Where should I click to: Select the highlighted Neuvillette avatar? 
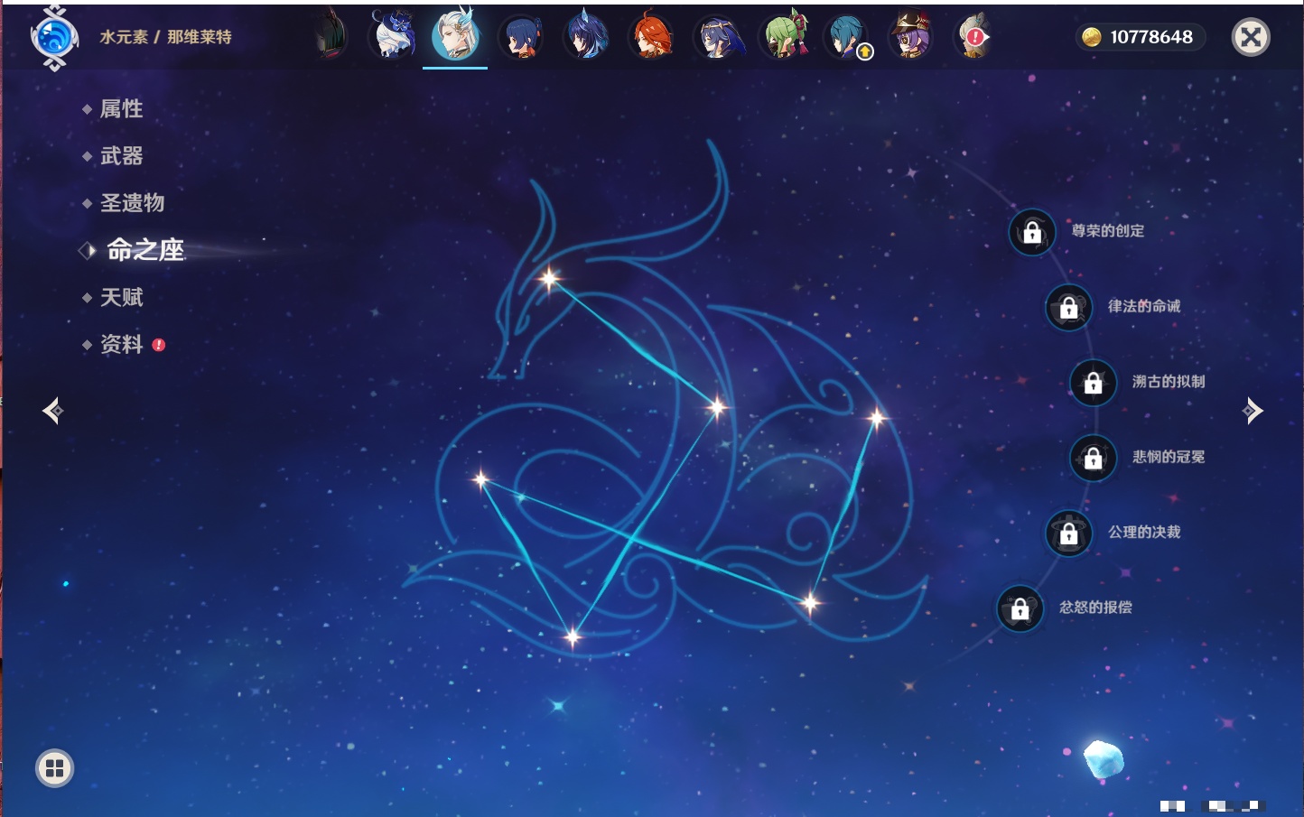[x=455, y=36]
